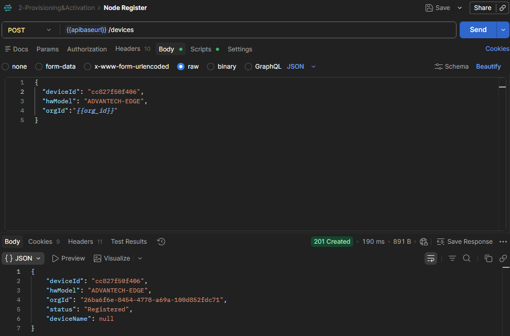
Task: Select the form-data radio button
Action: [39, 67]
